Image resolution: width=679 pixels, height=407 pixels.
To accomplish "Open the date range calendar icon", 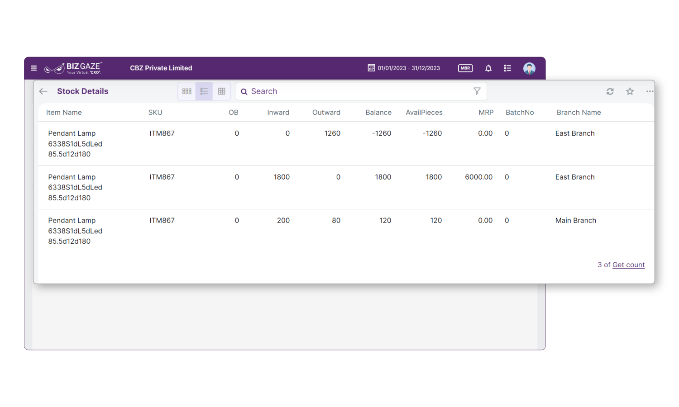I will pyautogui.click(x=371, y=68).
